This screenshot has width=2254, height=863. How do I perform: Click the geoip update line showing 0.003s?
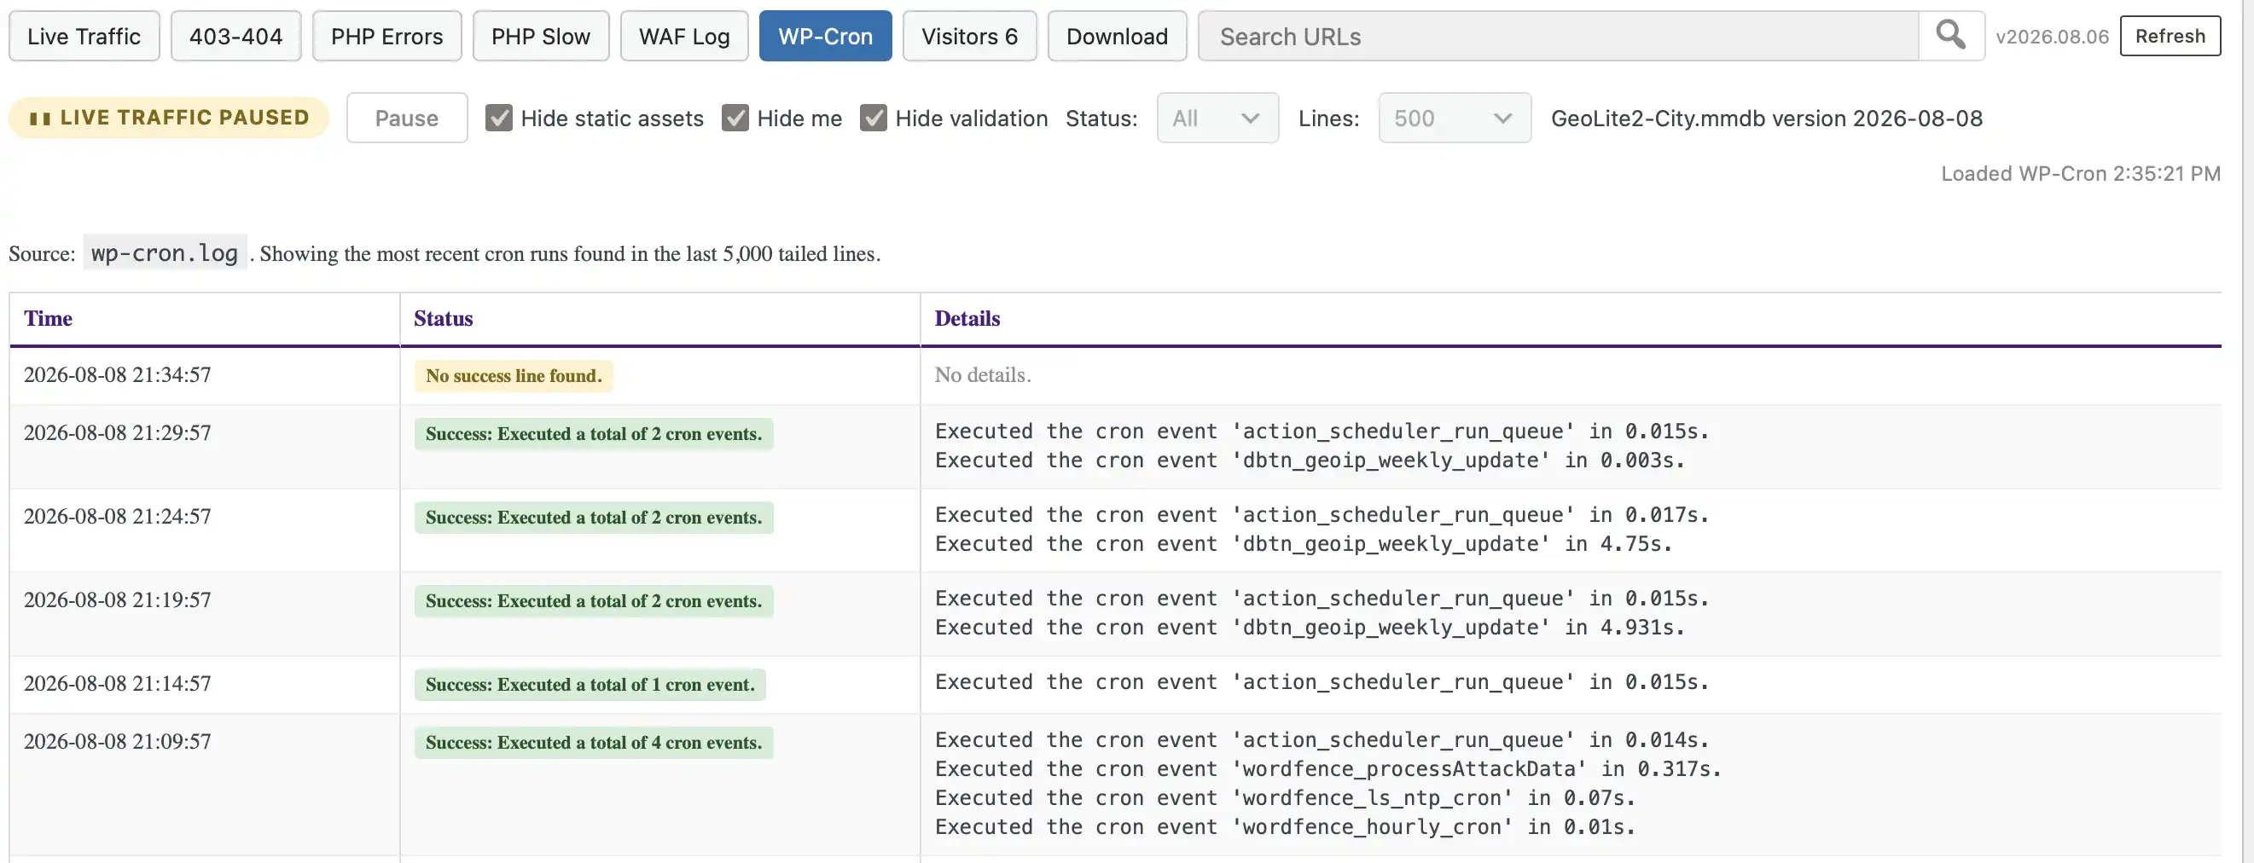point(1309,460)
